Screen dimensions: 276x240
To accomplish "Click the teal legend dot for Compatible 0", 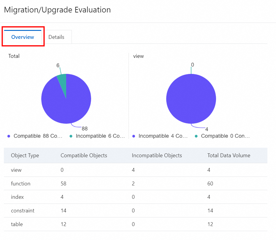I will [x=196, y=136].
